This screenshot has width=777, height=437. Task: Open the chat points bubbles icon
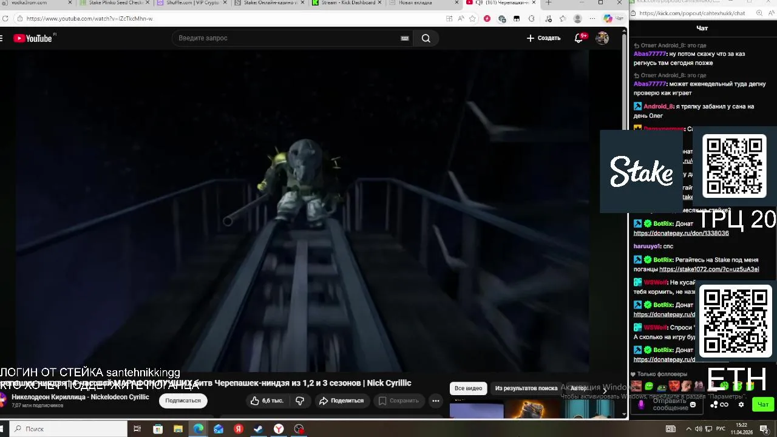[x=714, y=405]
